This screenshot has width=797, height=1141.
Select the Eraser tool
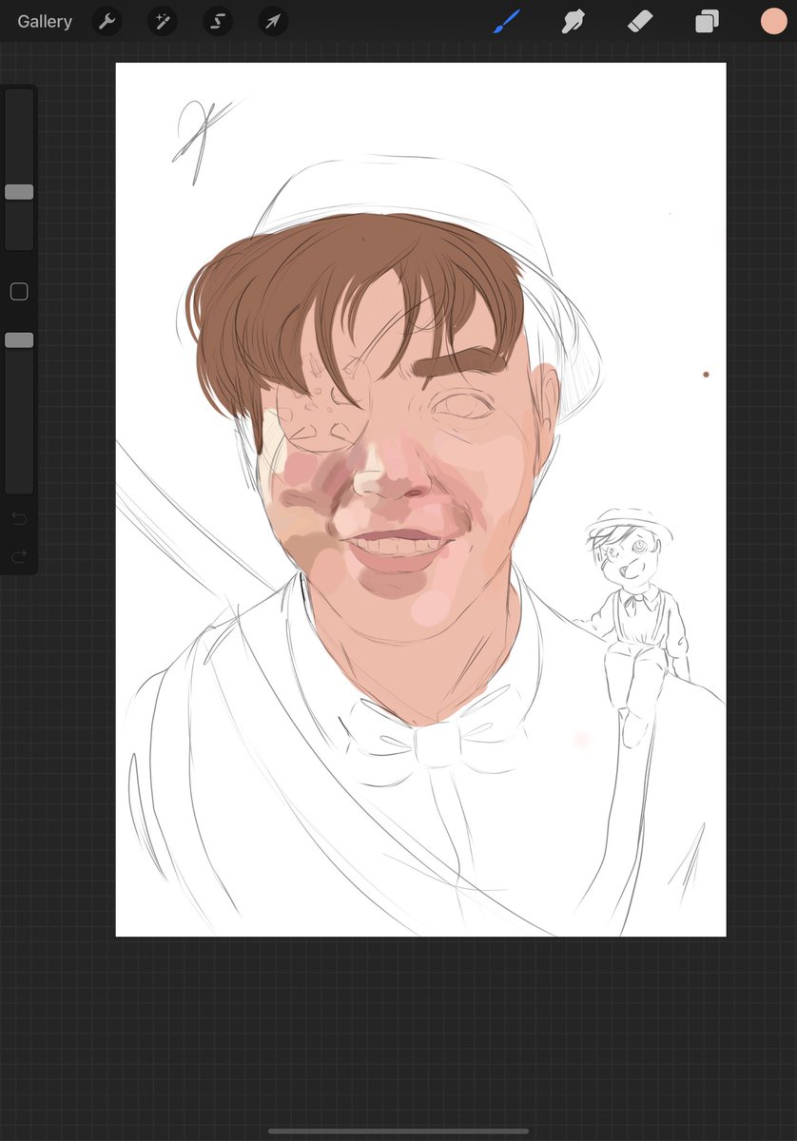[x=640, y=21]
